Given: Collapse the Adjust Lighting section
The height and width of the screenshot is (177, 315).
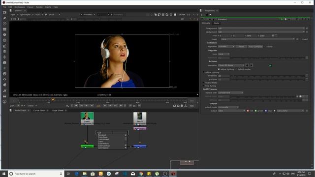Looking at the screenshot, I should pos(203,72).
